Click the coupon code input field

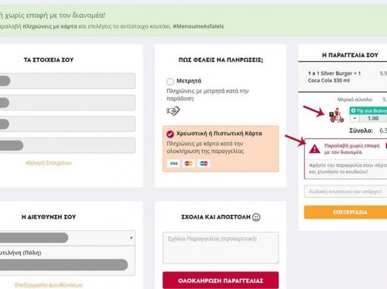(346, 192)
